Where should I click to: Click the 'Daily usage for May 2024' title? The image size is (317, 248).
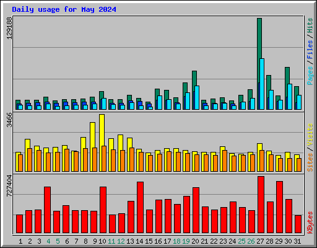coord(64,9)
